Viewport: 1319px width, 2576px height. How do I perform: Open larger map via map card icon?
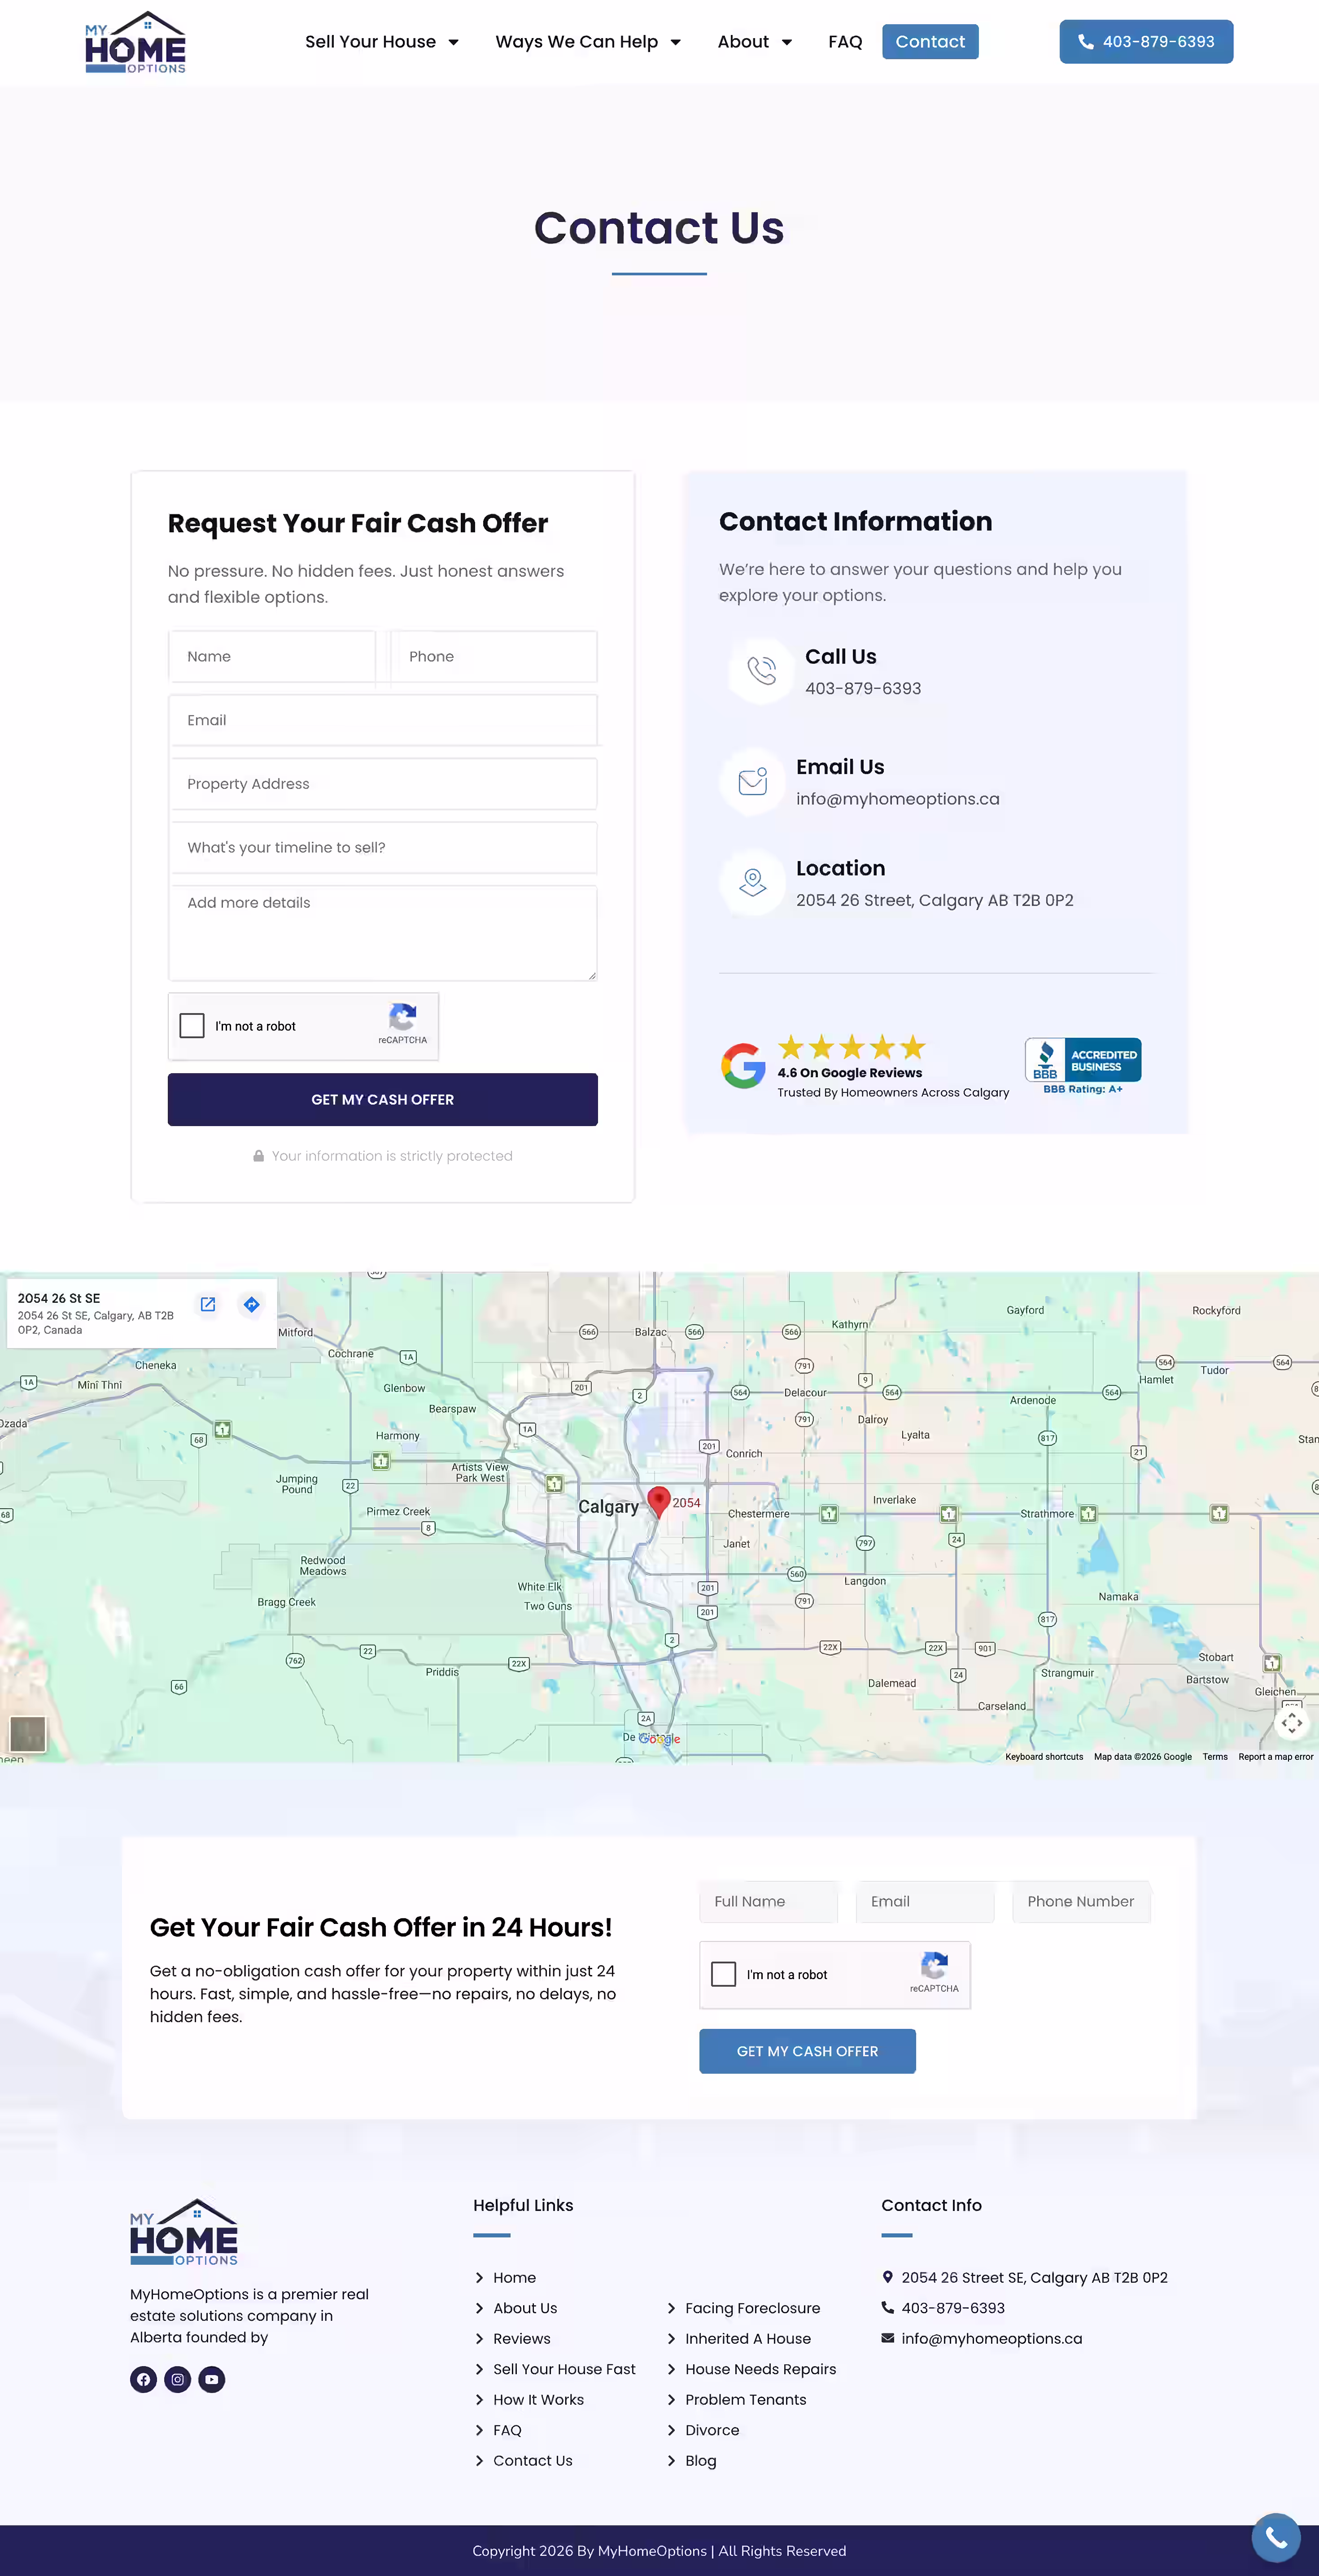tap(208, 1304)
